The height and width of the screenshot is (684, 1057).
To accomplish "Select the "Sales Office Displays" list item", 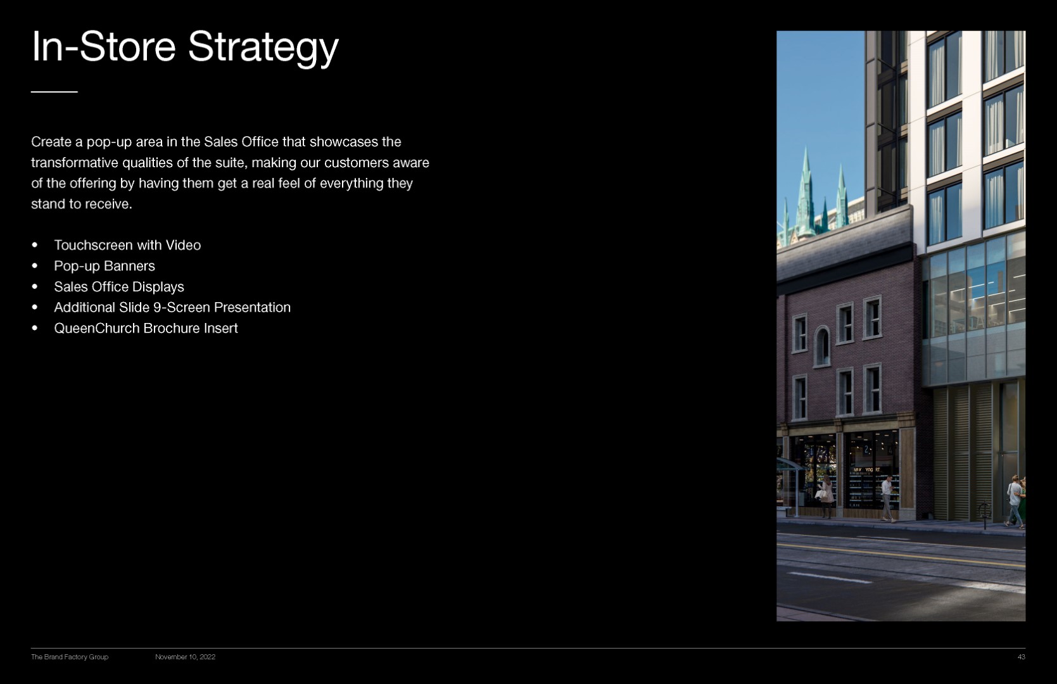I will 119,287.
